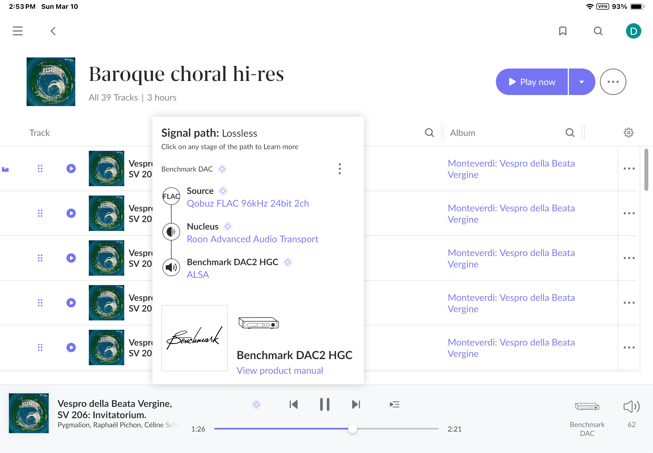Go back with the chevron arrow
Image resolution: width=653 pixels, height=453 pixels.
[x=53, y=31]
